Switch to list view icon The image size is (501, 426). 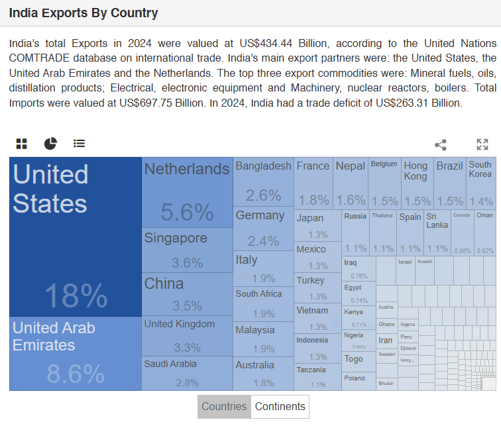coord(79,144)
